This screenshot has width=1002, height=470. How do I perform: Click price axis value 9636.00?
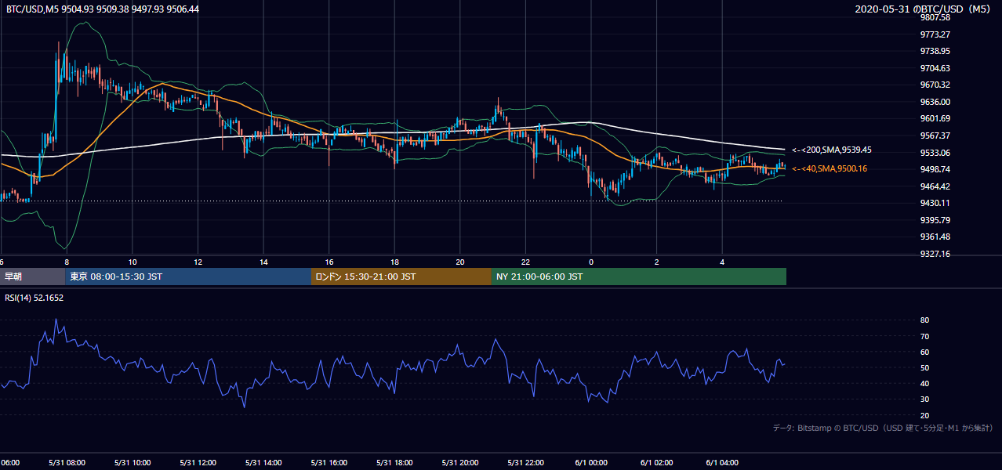pos(935,102)
